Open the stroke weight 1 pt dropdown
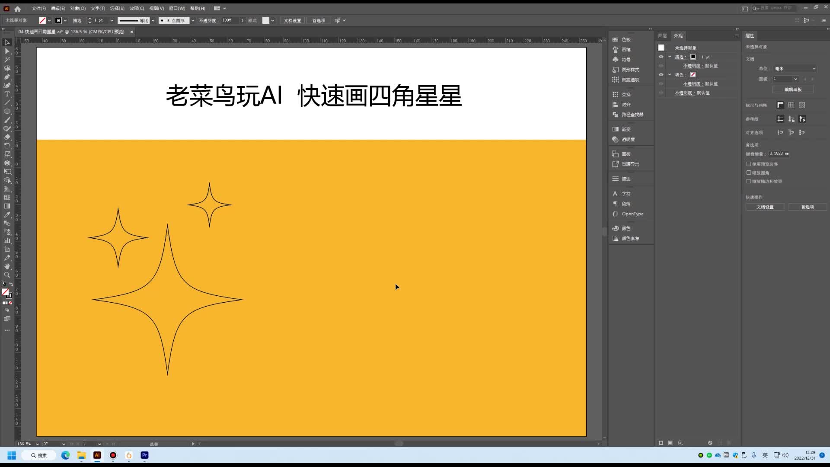The width and height of the screenshot is (830, 467). point(112,20)
